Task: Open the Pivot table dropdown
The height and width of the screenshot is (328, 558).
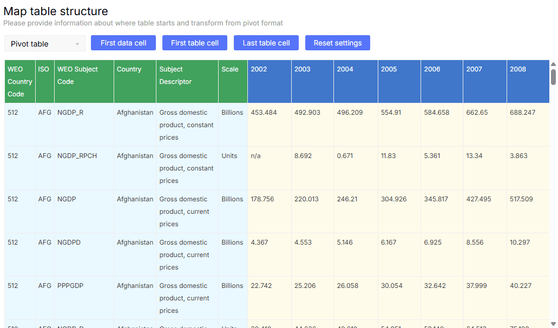Action: [x=45, y=43]
